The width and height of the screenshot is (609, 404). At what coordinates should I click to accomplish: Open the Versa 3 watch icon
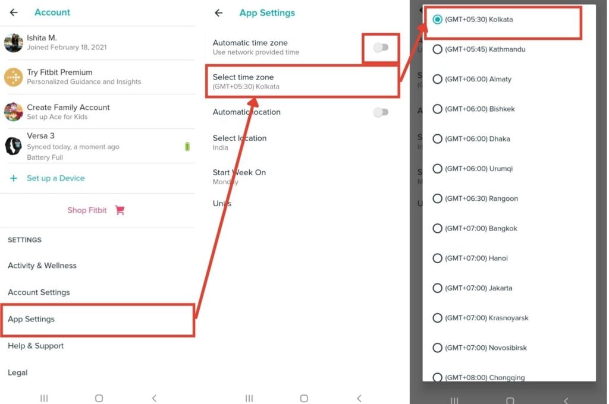[14, 146]
